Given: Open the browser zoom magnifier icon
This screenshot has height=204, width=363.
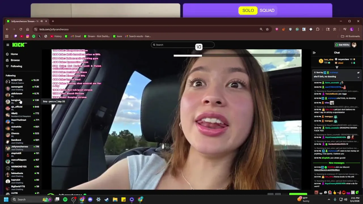Looking at the screenshot, I should point(261,29).
